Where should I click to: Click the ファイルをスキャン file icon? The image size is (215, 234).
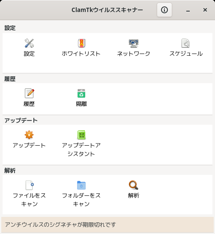click(30, 185)
